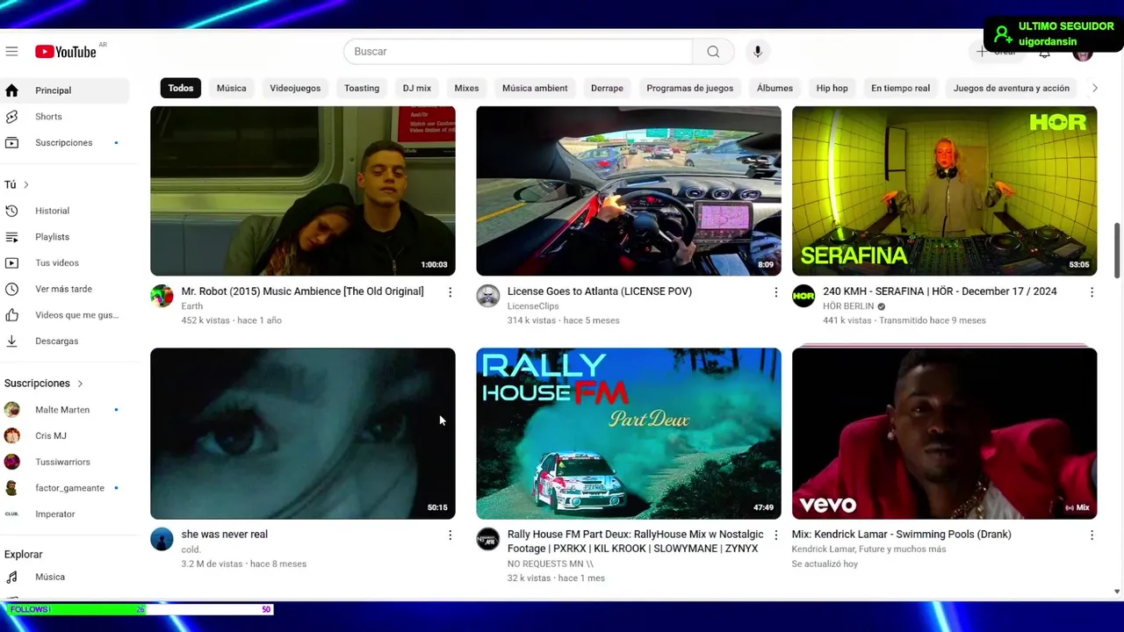
Task: Open options menu for License Goes to Atlanta
Action: pos(775,292)
